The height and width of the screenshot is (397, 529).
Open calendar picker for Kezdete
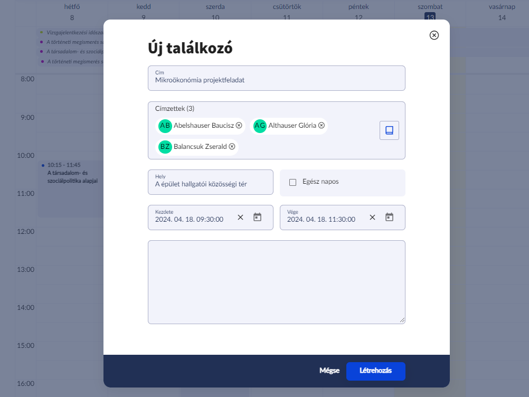point(258,217)
